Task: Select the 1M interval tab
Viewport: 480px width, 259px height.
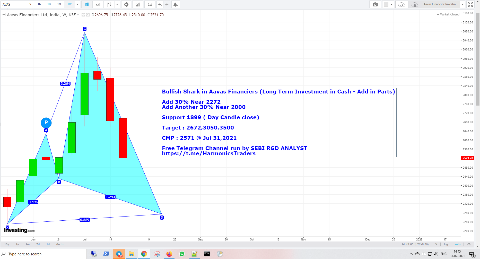Action: [59, 4]
